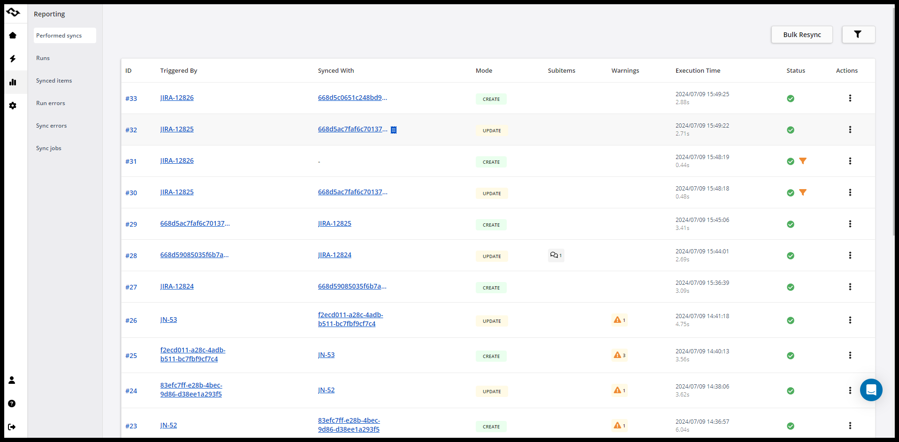The width and height of the screenshot is (899, 442).
Task: Open the chat support bubble
Action: click(x=871, y=390)
